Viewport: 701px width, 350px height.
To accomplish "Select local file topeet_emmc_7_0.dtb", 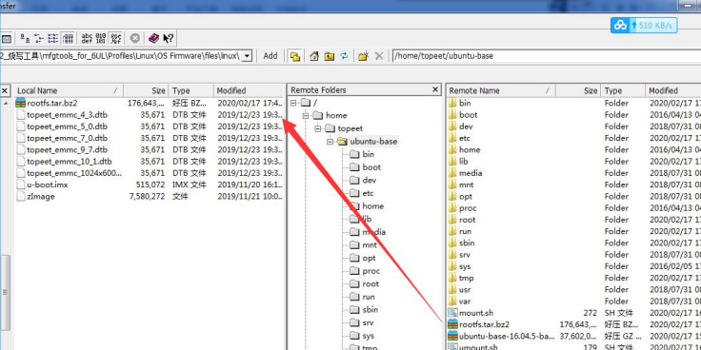I will tap(67, 138).
